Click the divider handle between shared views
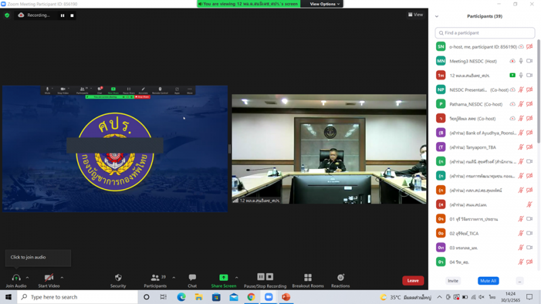 (229, 149)
